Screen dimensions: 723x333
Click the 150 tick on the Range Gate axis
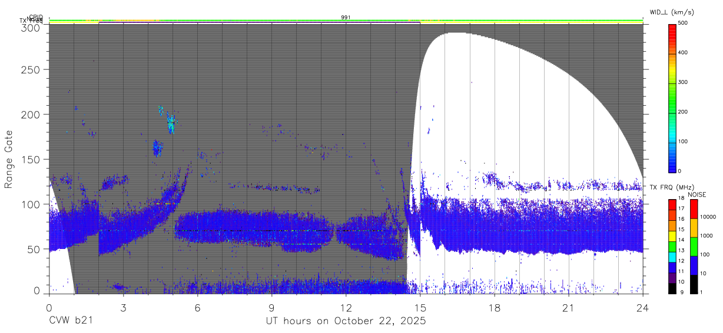pos(31,159)
